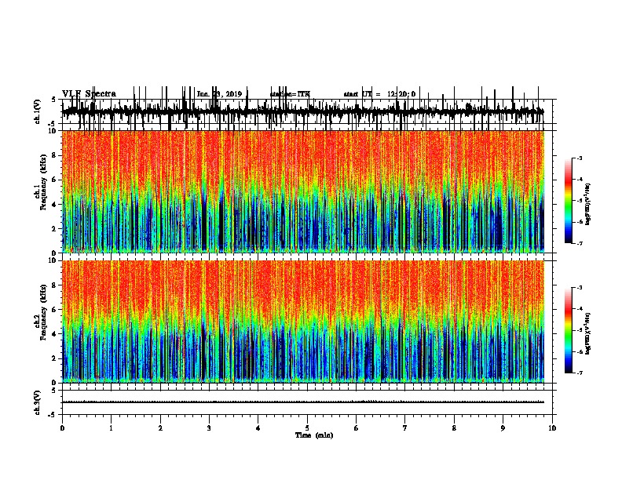Click the 2 kHz tick on ch.2 spectrogram

[x=54, y=358]
